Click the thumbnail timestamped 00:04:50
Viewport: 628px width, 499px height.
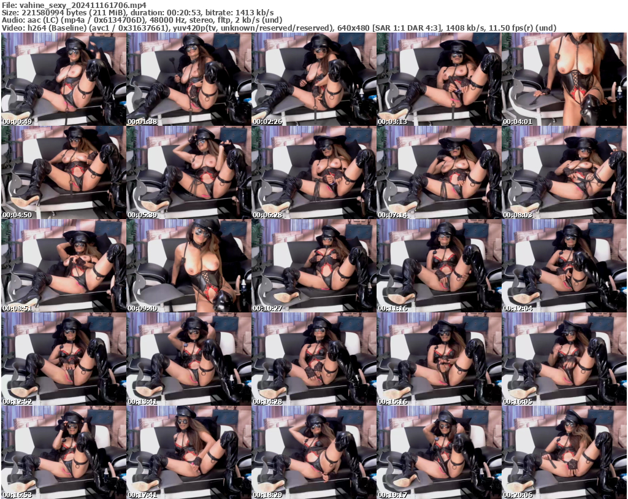point(63,172)
